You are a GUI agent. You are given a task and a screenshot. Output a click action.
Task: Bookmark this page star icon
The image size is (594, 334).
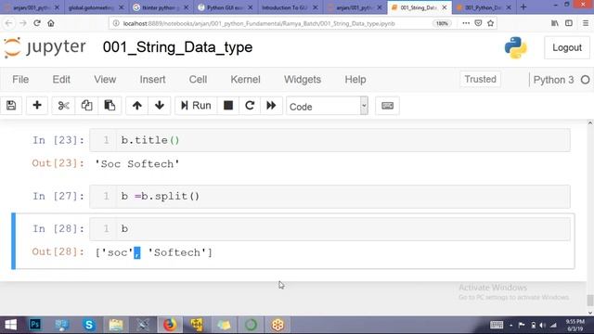(x=491, y=23)
